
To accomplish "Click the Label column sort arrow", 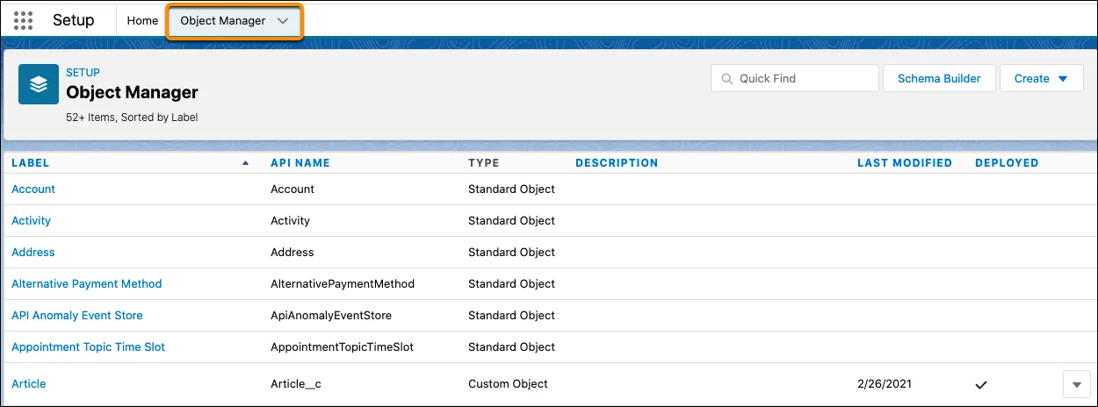I will click(246, 163).
